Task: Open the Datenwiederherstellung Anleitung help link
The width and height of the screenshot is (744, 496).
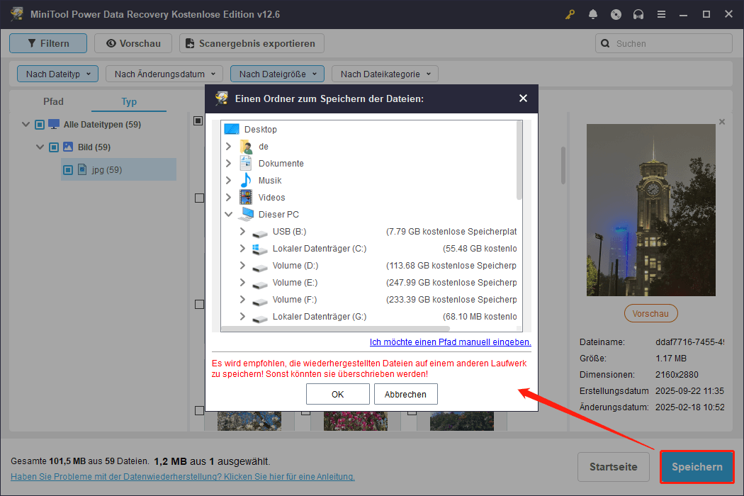Action: coord(183,477)
